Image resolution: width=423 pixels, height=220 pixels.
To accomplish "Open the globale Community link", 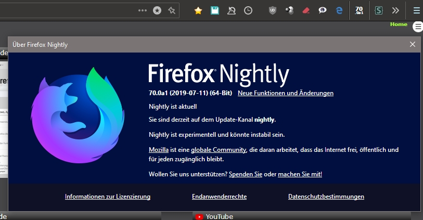I will click(x=219, y=150).
